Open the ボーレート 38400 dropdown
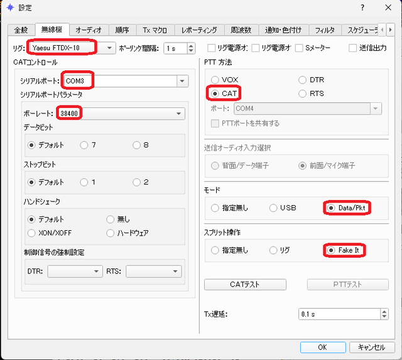This screenshot has width=402, height=360. click(121, 114)
